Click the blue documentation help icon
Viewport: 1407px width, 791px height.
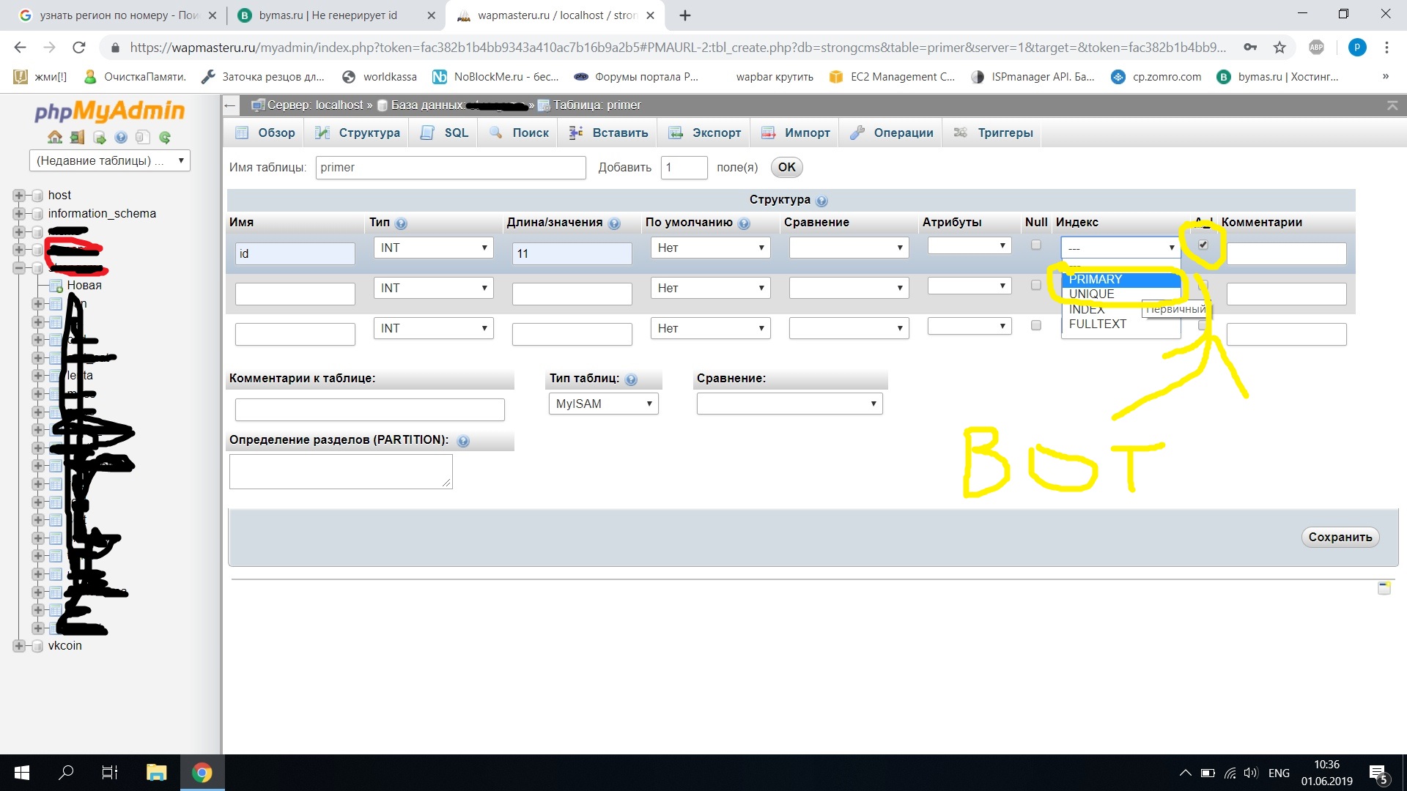[121, 137]
